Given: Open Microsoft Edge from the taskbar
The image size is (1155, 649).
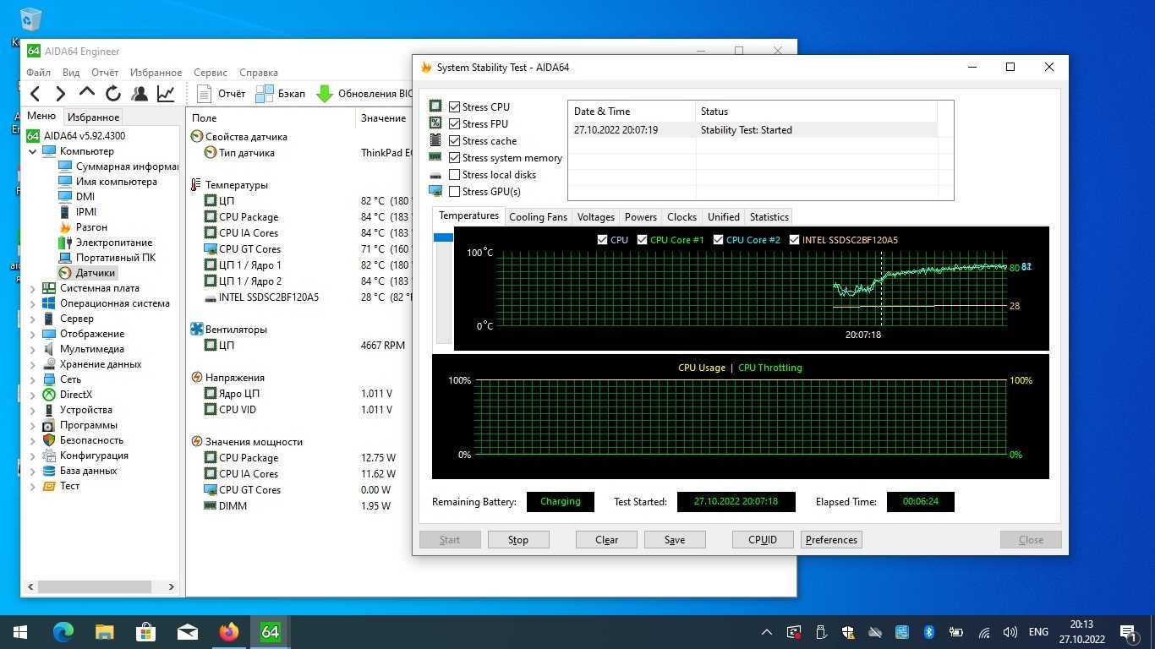Looking at the screenshot, I should coord(63,631).
